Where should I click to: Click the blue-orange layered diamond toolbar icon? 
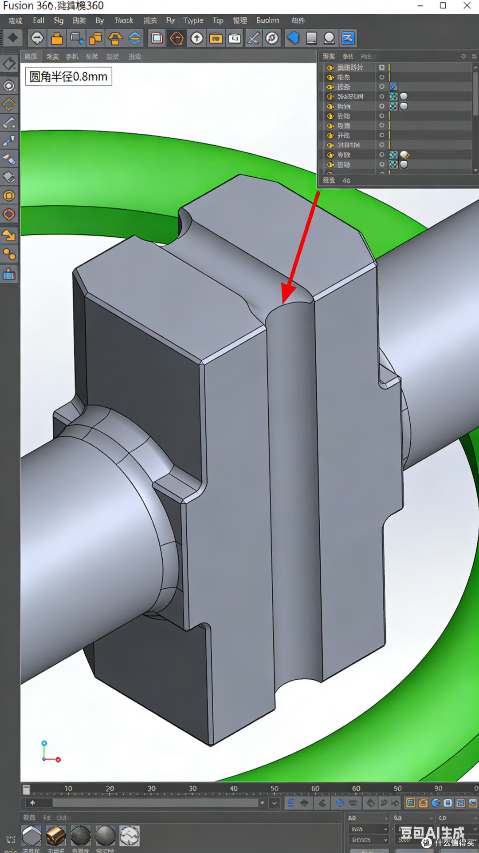[135, 38]
